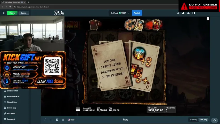View notifications bell
This screenshot has width=220, height=124.
click(x=189, y=13)
